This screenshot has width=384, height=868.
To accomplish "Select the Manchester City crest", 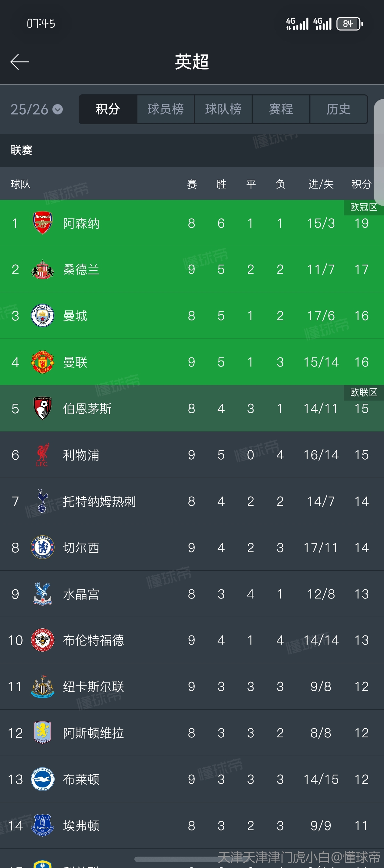I will click(42, 316).
